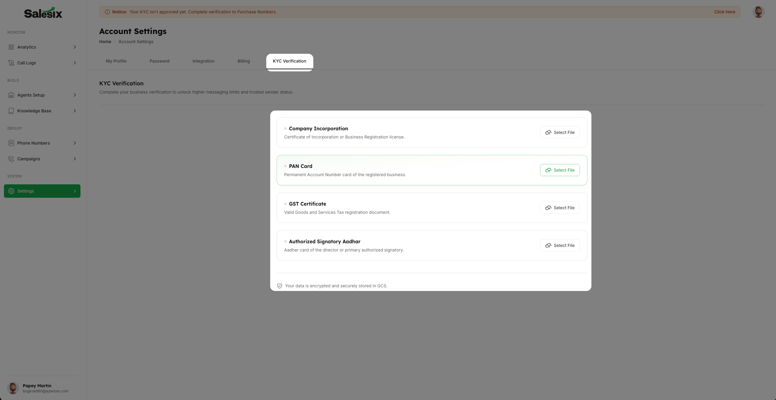Click the 'Click Here' notice link
The image size is (776, 400).
724,12
